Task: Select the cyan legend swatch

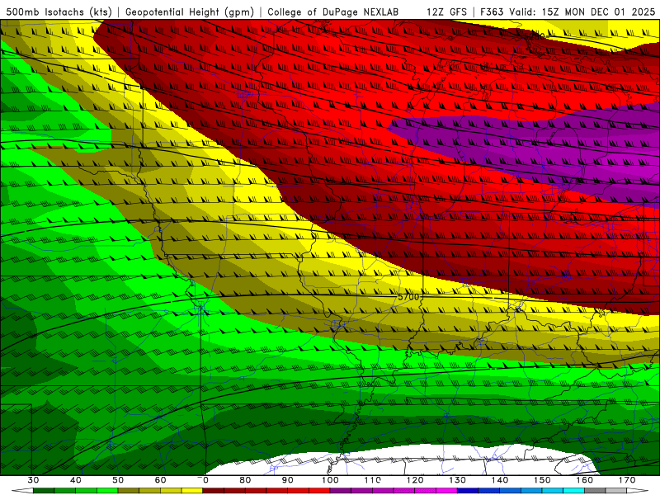Action: pyautogui.click(x=573, y=491)
